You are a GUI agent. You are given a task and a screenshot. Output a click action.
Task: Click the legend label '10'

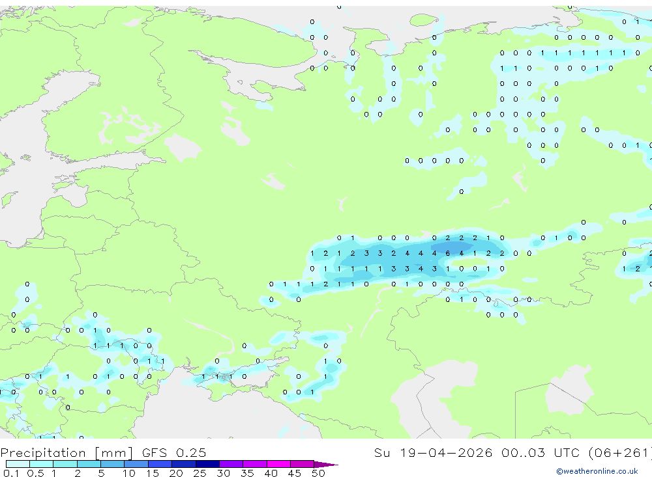click(128, 473)
